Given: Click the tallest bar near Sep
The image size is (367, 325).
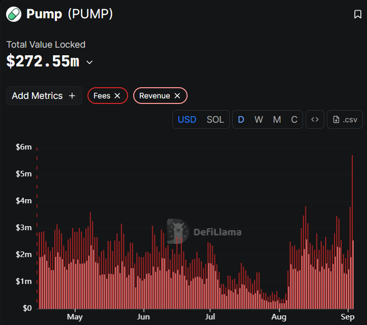Looking at the screenshot, I should coord(352,232).
